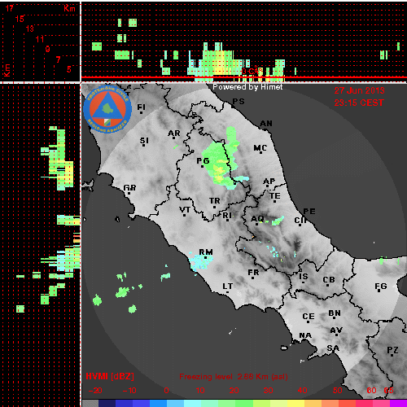Click the AN city label on map

266,124
